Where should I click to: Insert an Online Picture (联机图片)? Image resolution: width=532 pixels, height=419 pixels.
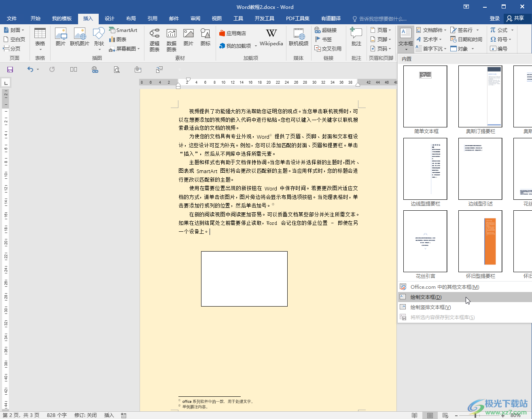pyautogui.click(x=80, y=37)
